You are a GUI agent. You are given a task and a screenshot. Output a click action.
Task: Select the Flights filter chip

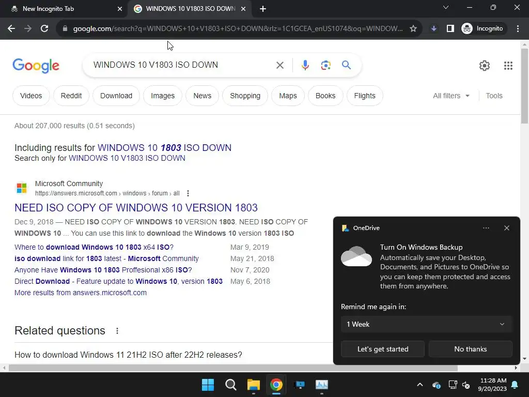(365, 96)
